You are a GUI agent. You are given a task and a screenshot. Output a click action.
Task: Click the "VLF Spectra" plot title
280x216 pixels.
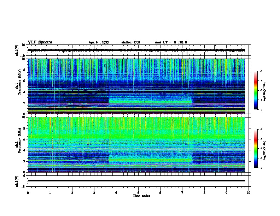[40, 42]
